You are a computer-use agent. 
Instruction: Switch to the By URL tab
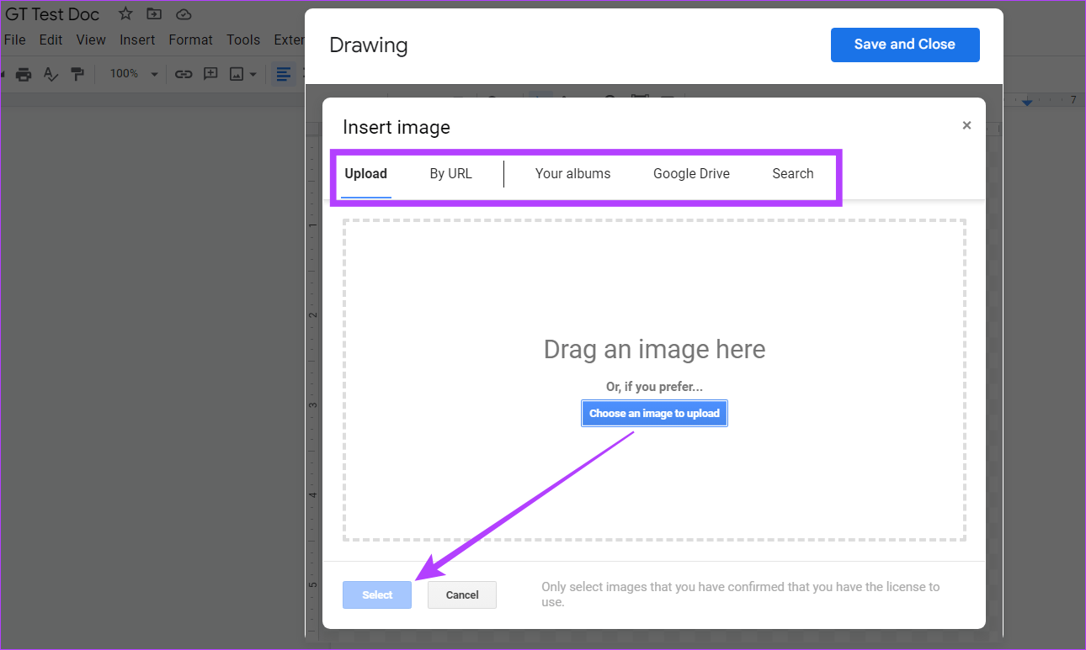pos(450,173)
